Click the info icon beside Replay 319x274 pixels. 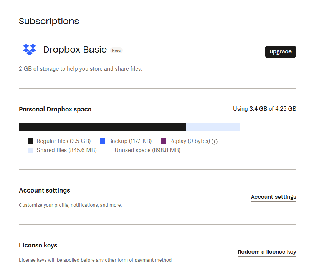point(215,141)
